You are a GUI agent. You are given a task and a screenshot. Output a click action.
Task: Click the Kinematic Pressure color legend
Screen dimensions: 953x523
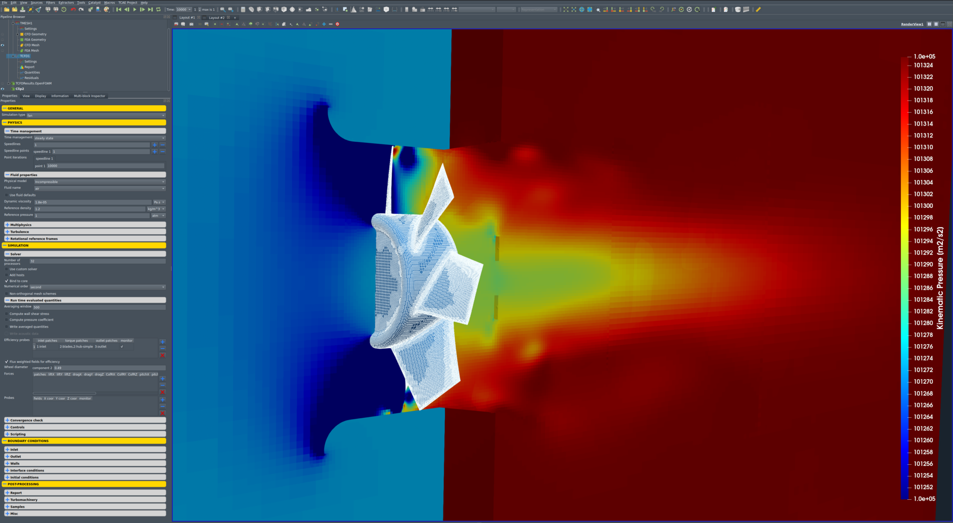point(908,279)
